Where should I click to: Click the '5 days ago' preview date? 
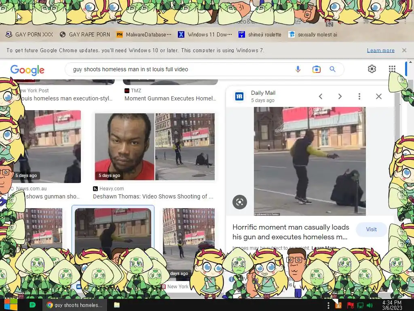[263, 100]
